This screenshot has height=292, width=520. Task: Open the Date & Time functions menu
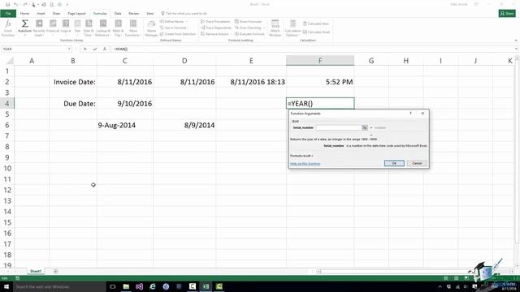[89, 28]
